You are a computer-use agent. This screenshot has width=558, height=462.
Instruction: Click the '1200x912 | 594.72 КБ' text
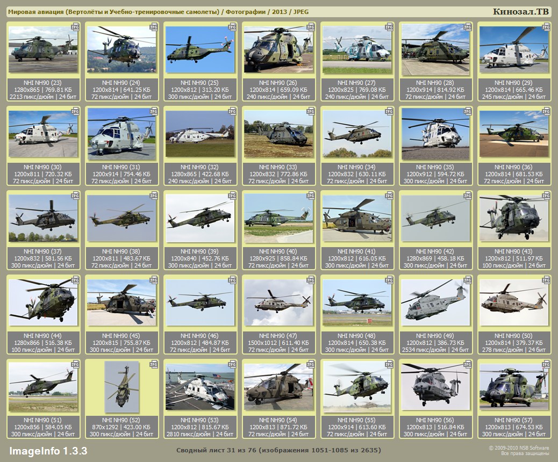(435, 174)
